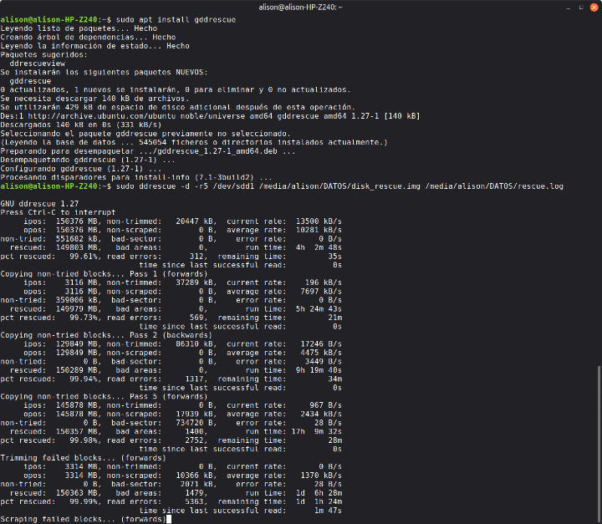Click the vertical scrollbar thumb

598,443
